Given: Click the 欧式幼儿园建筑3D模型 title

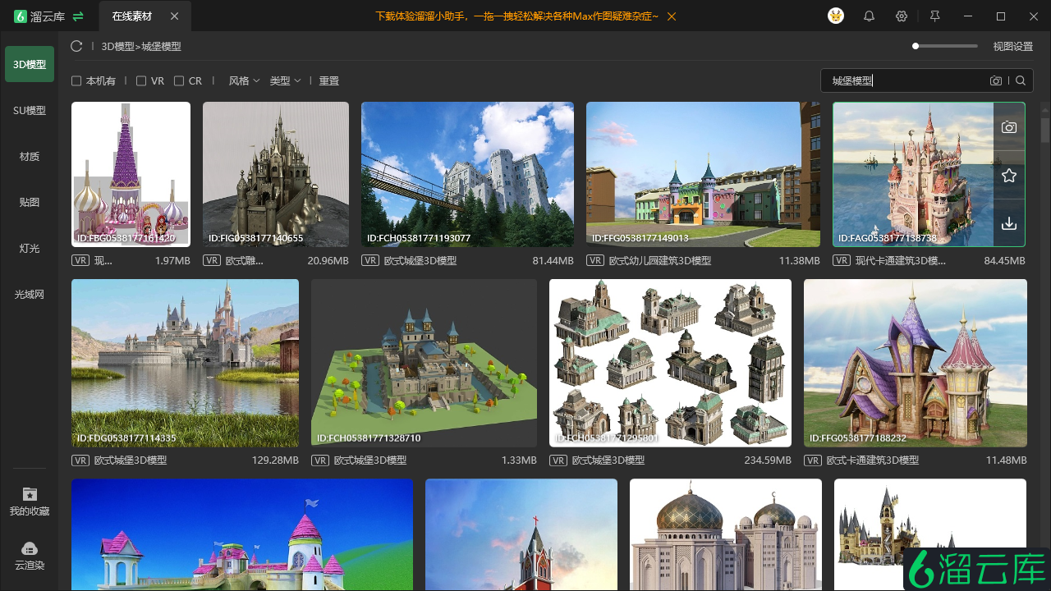Looking at the screenshot, I should 659,261.
